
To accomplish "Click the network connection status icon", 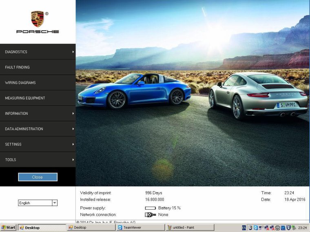I will [150, 214].
